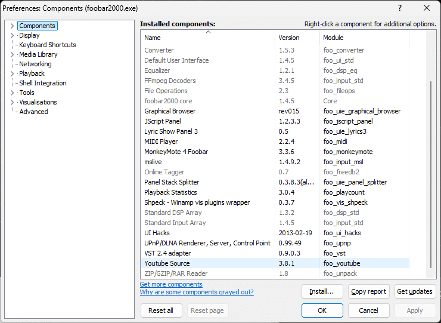Open Shell Integration settings
This screenshot has height=323, width=441.
(x=43, y=83)
